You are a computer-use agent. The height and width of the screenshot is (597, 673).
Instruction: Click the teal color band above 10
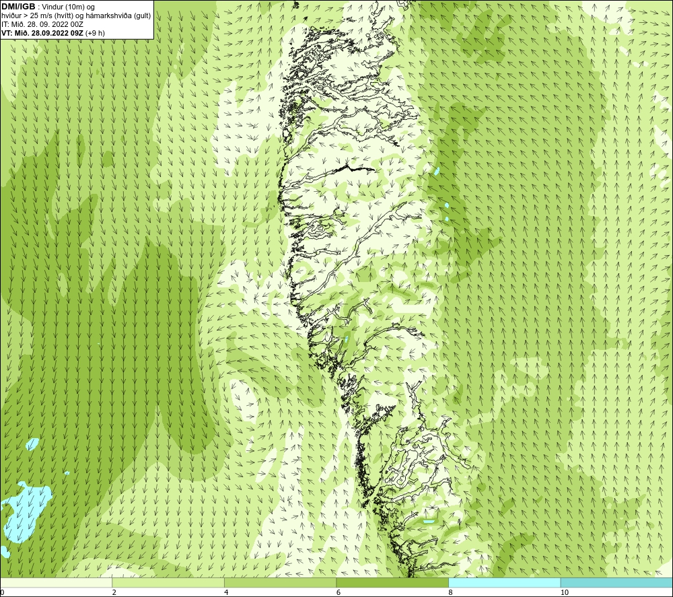[616, 582]
